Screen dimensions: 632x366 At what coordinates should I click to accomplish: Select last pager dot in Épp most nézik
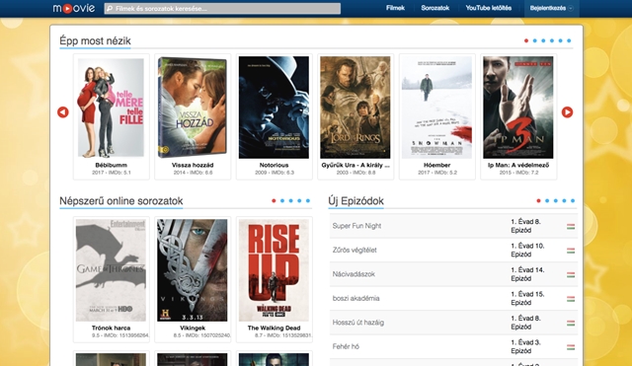tap(569, 40)
